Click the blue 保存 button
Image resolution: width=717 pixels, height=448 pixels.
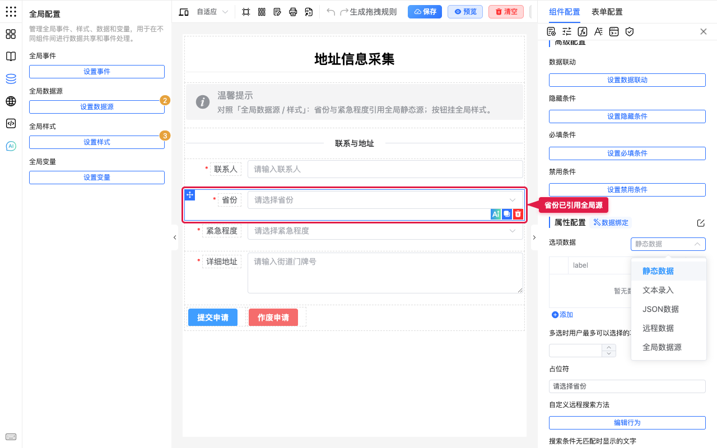pos(425,12)
